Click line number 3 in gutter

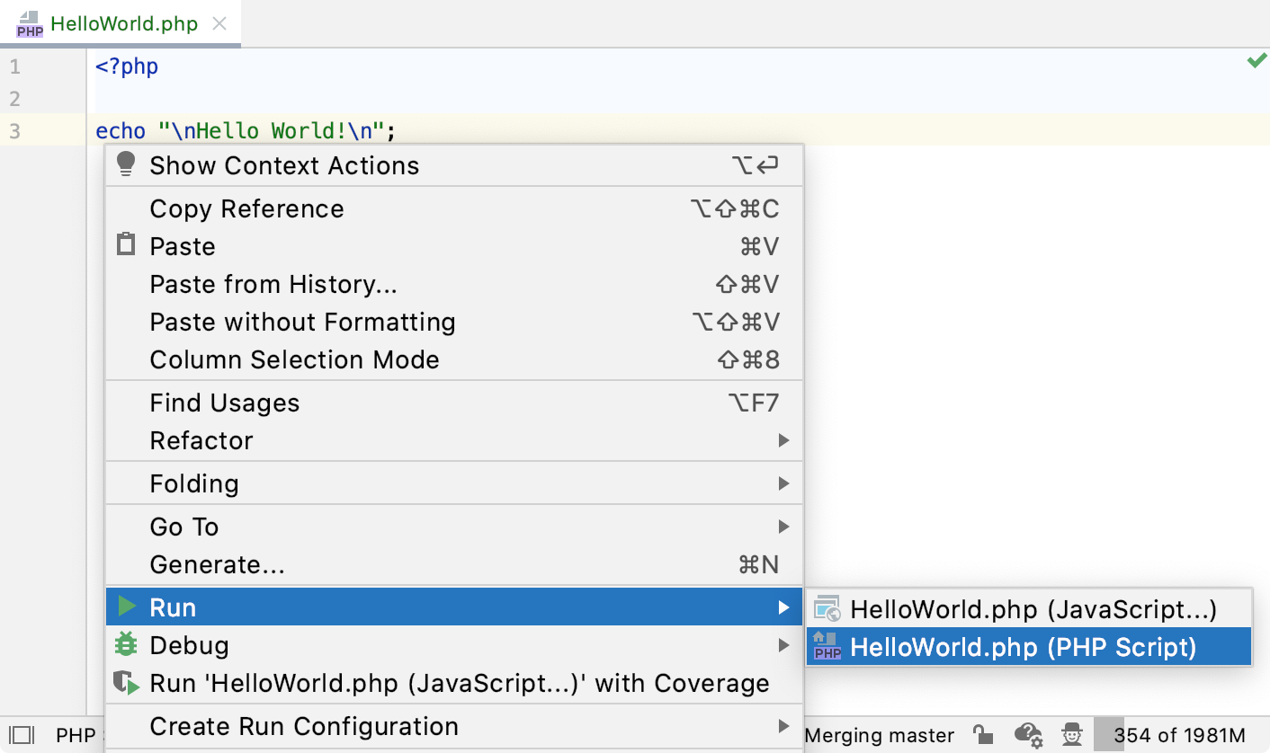click(14, 131)
